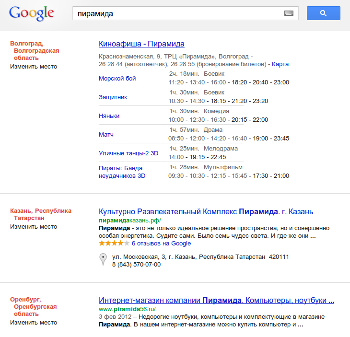Click the 3 фев 2012 snippet date
Viewport: 350px width, 337px height.
point(115,317)
